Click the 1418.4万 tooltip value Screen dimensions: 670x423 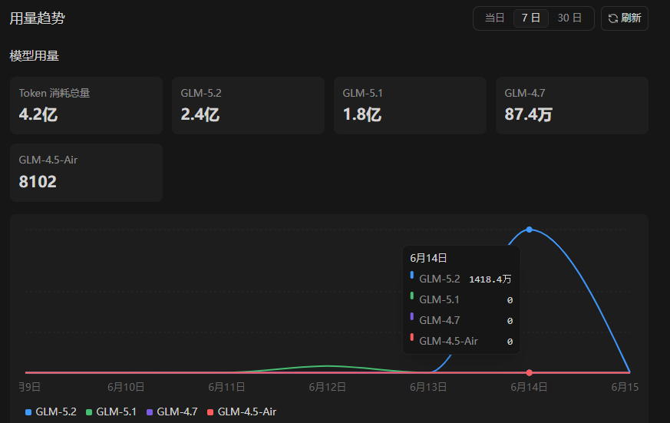click(x=490, y=279)
